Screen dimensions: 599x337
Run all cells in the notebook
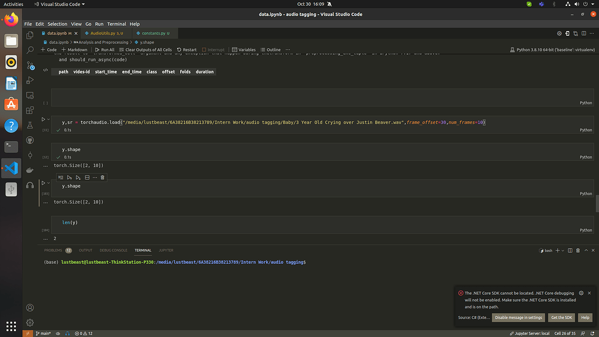coord(104,50)
